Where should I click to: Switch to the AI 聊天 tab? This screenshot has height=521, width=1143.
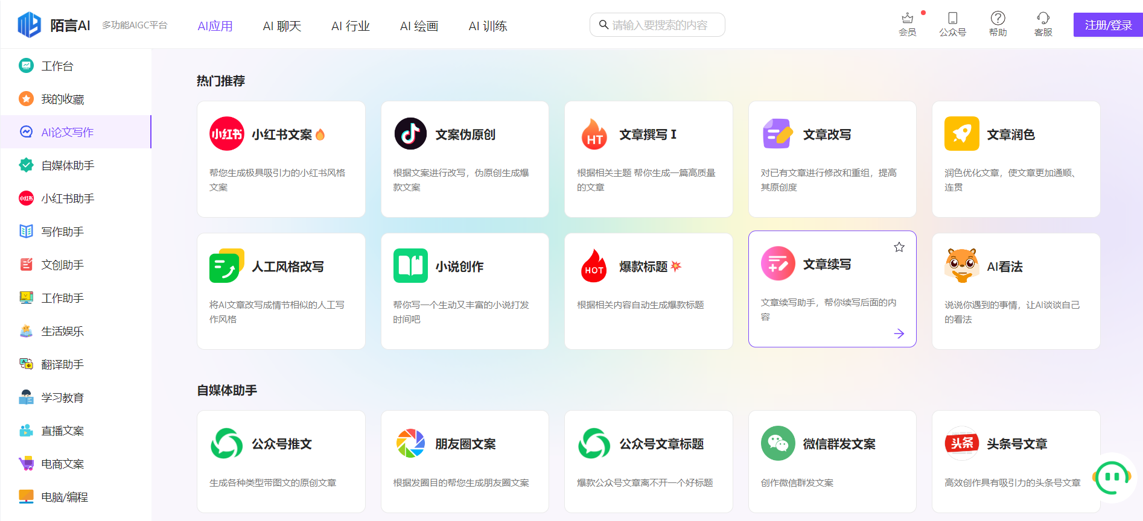(x=282, y=26)
